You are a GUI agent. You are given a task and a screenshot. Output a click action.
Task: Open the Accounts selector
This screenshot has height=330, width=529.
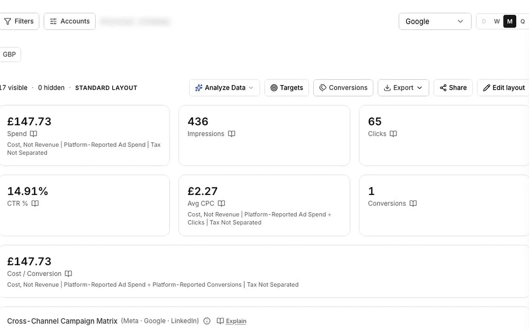pyautogui.click(x=70, y=21)
